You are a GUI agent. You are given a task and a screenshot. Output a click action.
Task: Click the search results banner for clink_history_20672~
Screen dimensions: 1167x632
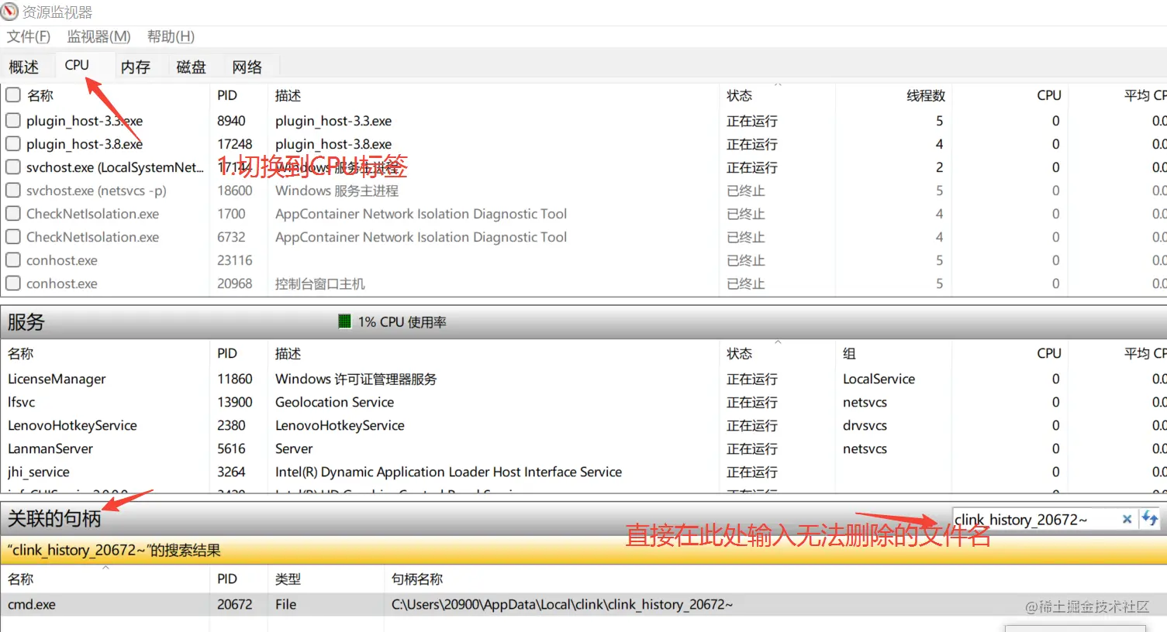point(583,550)
